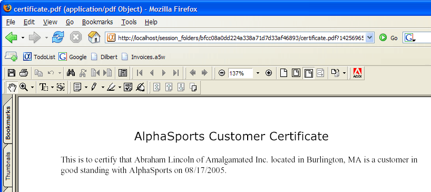Screen dimensions: 431x192
Task: Select the Note comment tool
Action: (78, 88)
